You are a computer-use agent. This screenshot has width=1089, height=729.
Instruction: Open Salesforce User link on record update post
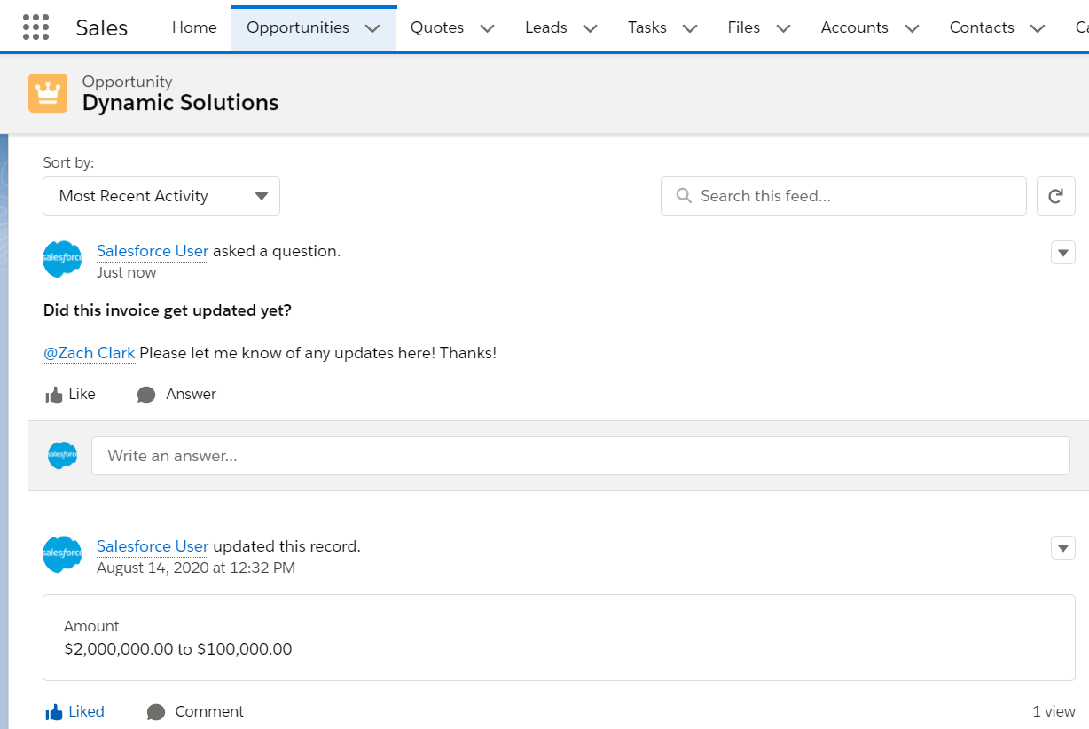pyautogui.click(x=153, y=546)
